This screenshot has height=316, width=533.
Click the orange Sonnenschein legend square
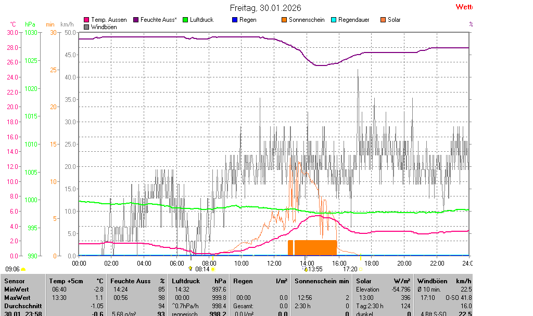coord(284,20)
